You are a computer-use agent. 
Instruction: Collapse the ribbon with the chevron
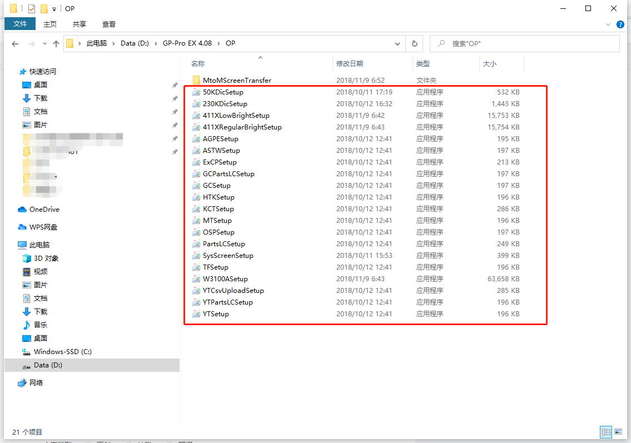point(608,24)
